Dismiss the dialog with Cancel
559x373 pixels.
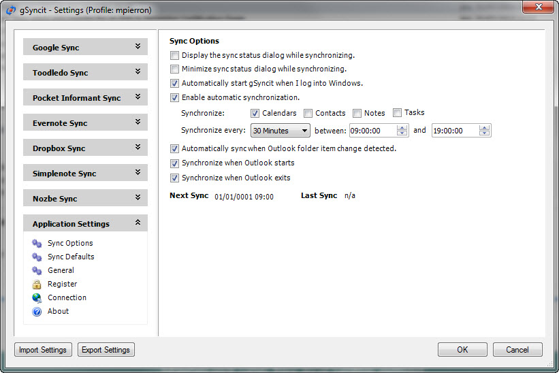pos(517,349)
